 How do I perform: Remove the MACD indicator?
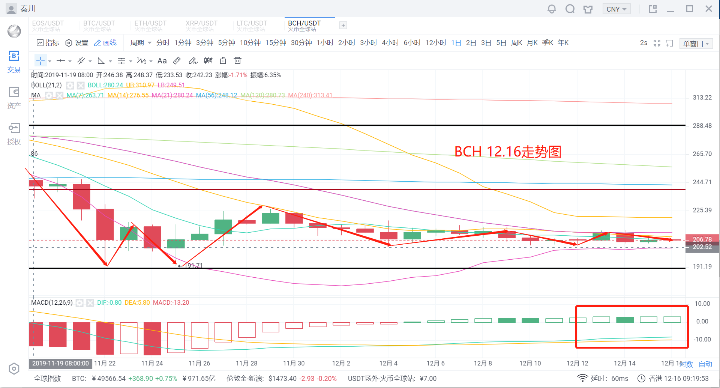coord(90,302)
